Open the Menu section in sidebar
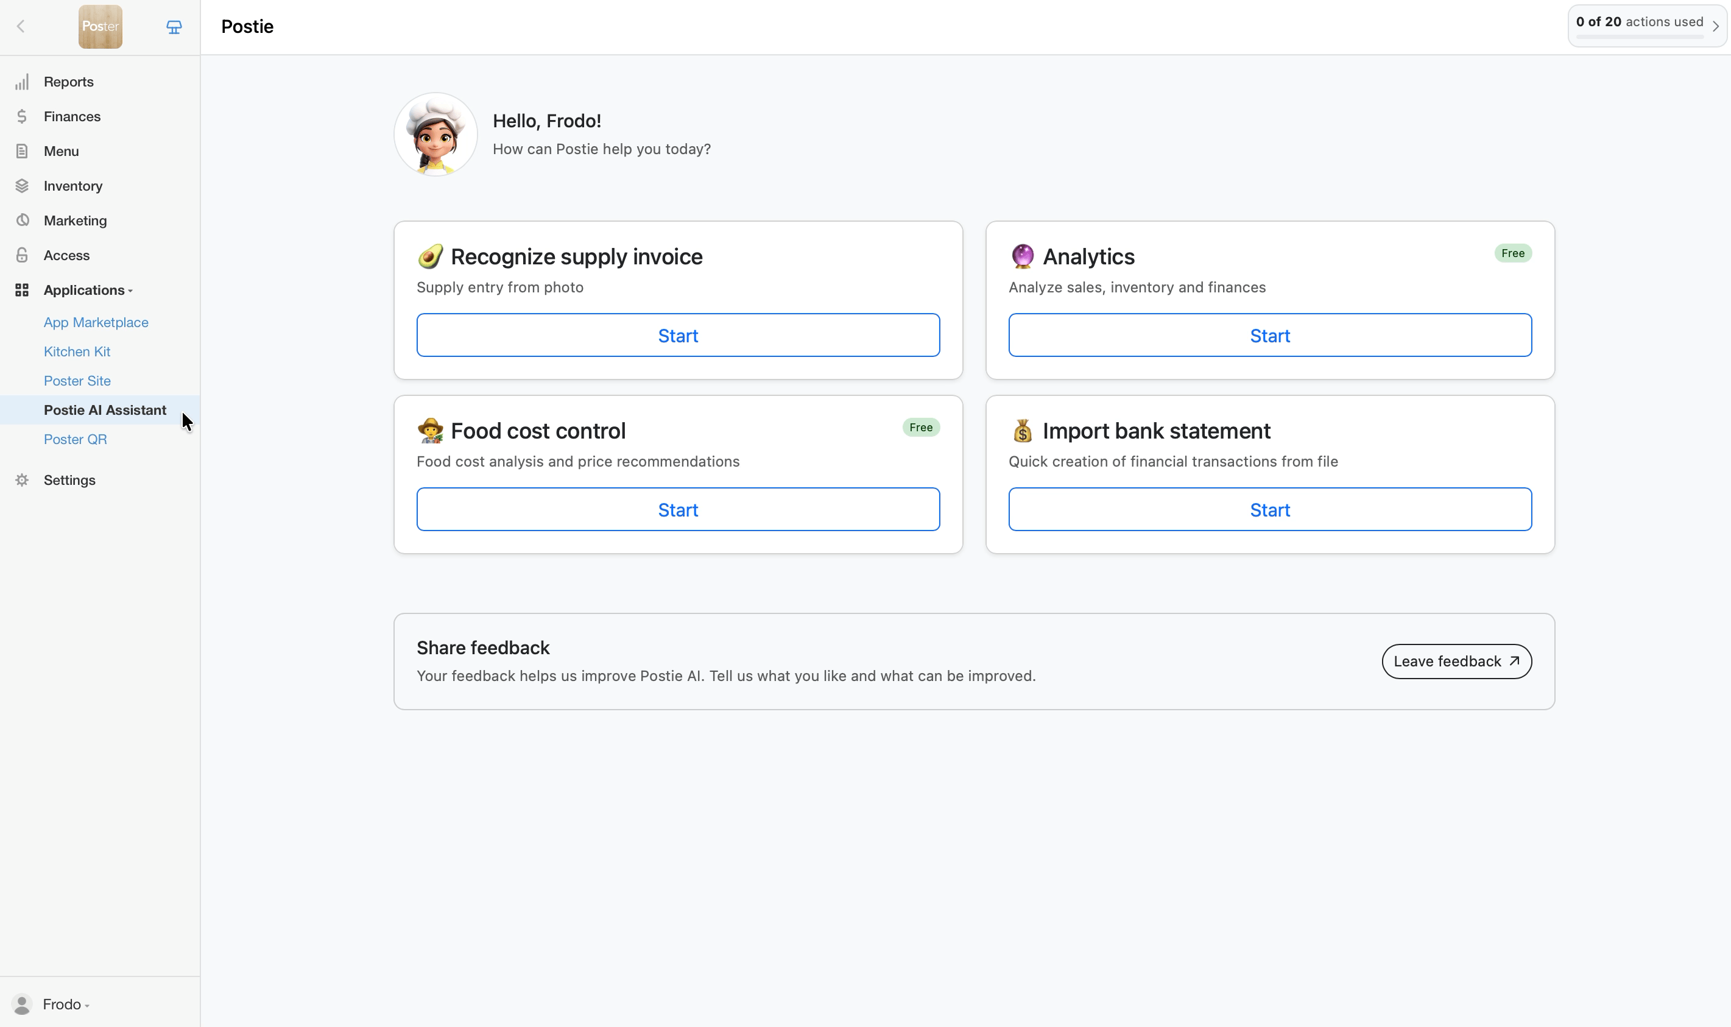This screenshot has height=1027, width=1731. pyautogui.click(x=61, y=151)
